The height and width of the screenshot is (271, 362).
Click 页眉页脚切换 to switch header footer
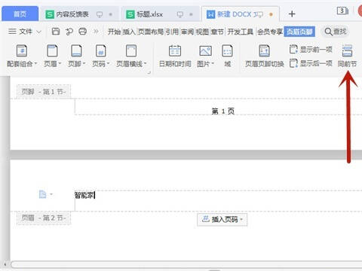(264, 56)
